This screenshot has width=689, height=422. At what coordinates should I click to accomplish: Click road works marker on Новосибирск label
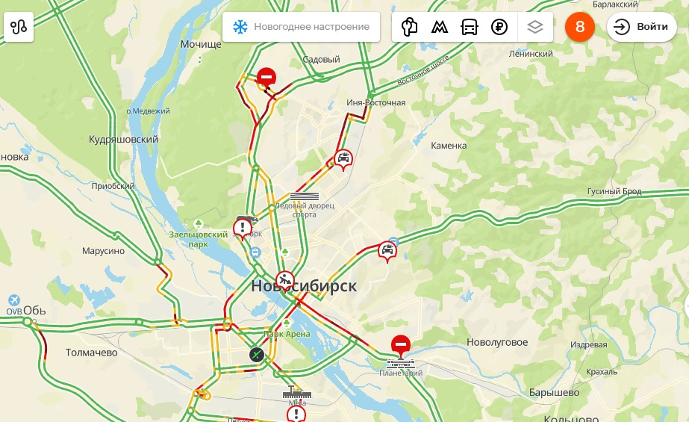[285, 281]
